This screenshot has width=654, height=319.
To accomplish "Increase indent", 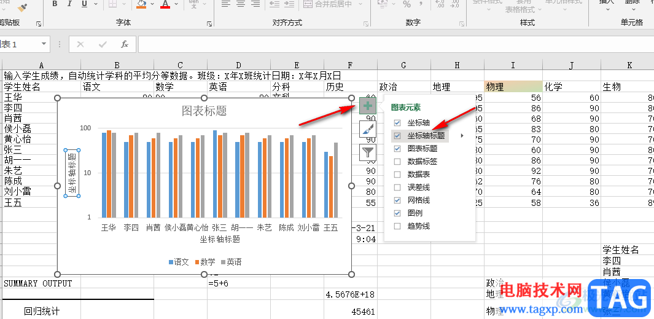I will click(289, 4).
